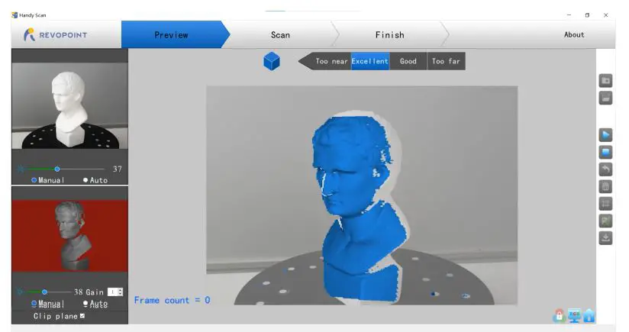This screenshot has width=629, height=332.
Task: Click the trash delete icon
Action: [605, 186]
